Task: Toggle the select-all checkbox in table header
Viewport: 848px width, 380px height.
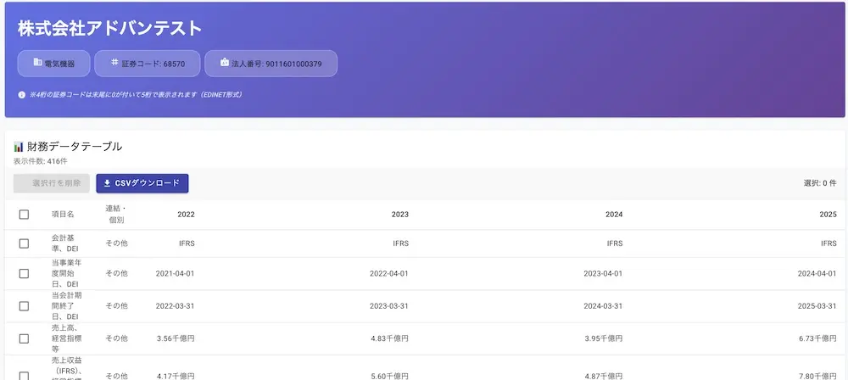Action: [24, 215]
